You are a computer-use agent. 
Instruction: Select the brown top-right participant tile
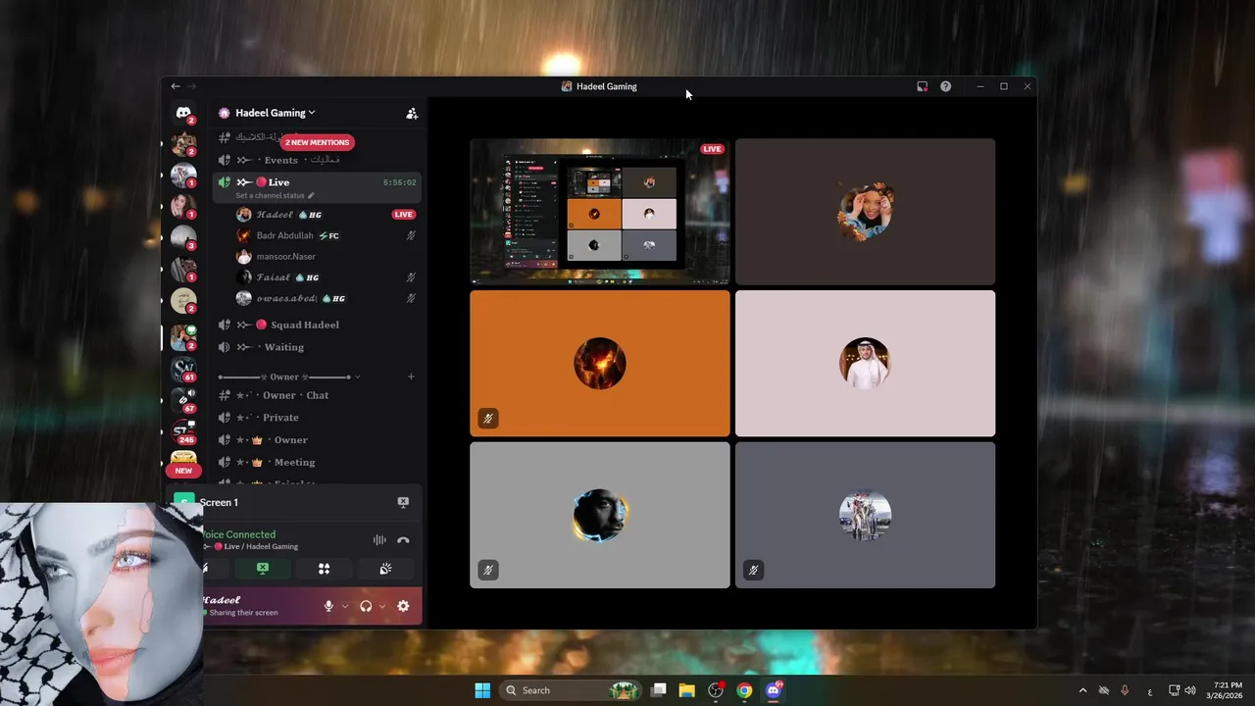click(x=865, y=212)
